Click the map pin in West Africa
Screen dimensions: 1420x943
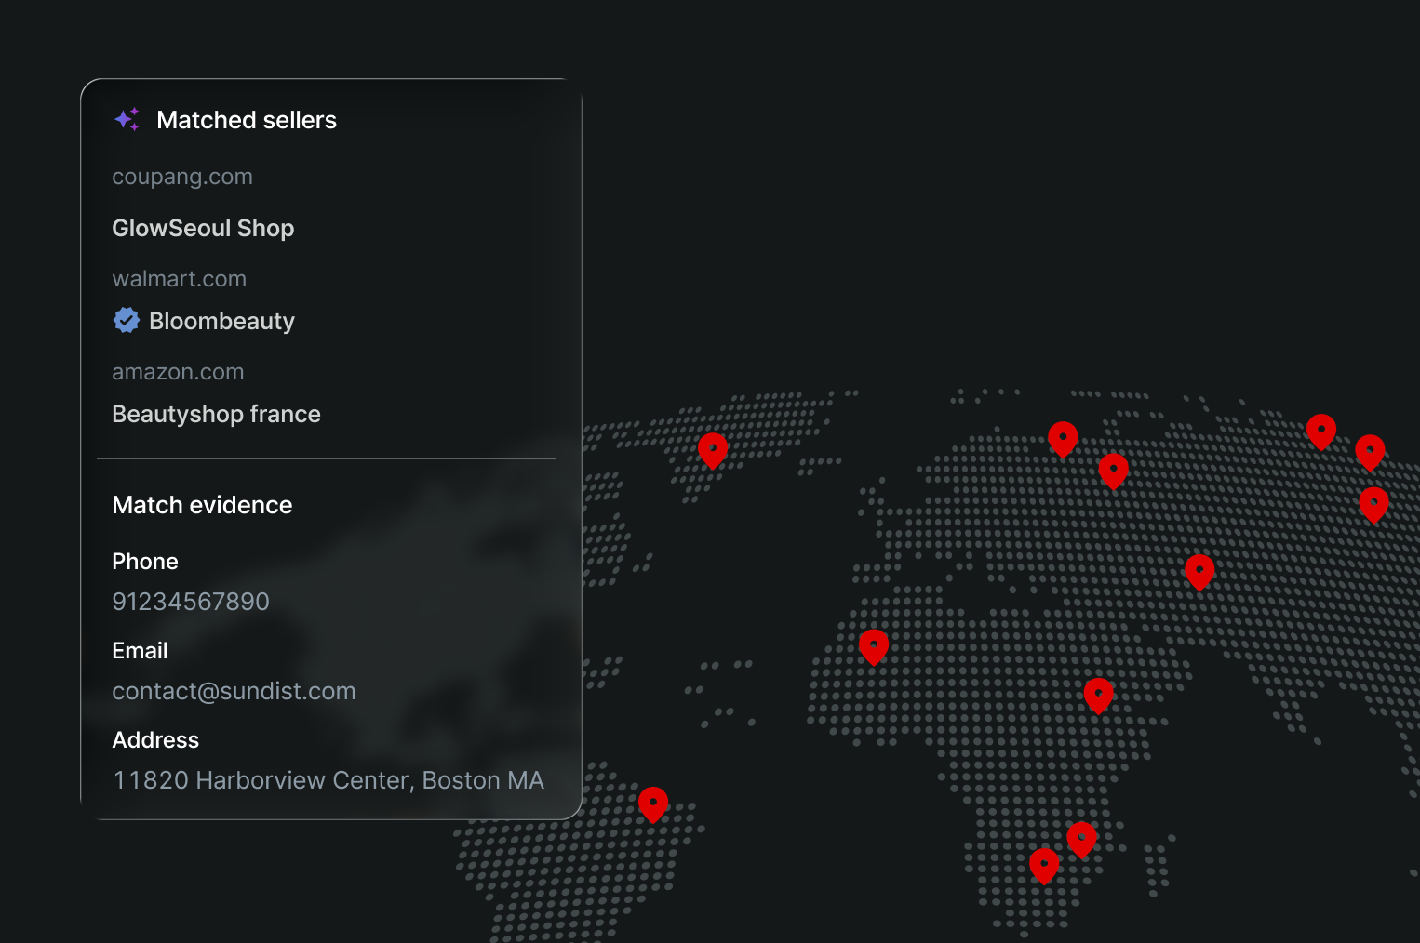[x=874, y=645]
